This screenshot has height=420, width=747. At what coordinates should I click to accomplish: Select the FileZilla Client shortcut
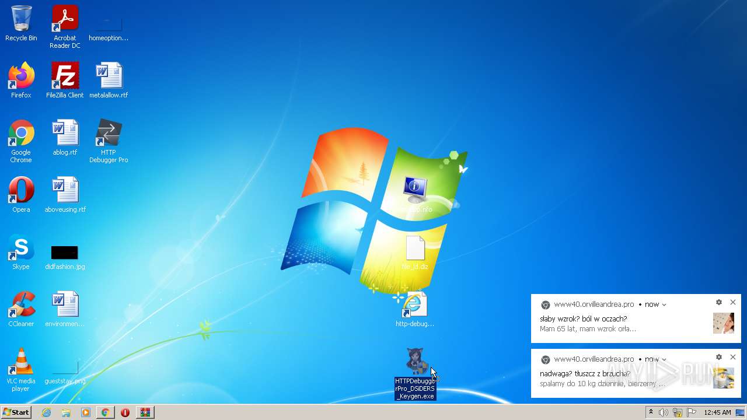[65, 80]
